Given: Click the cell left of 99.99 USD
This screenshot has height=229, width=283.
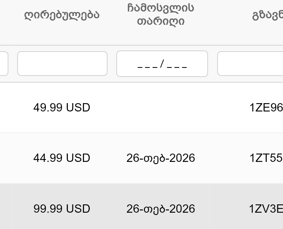Looking at the screenshot, I should click(6, 209).
